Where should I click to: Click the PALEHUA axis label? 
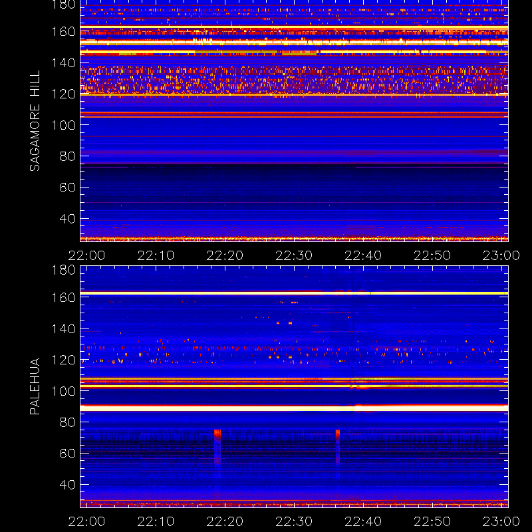(x=35, y=386)
